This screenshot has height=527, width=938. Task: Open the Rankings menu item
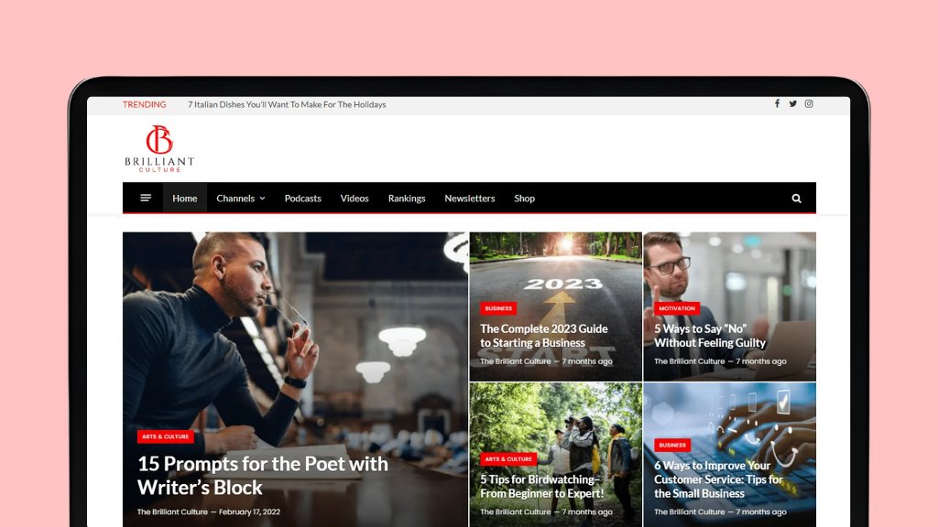(x=407, y=199)
